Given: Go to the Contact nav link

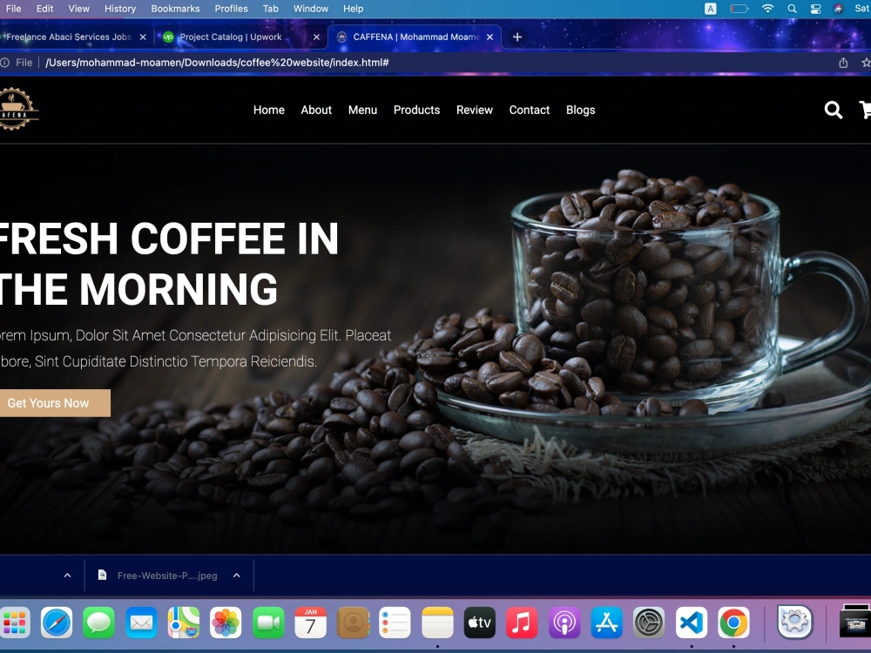Looking at the screenshot, I should pos(530,110).
